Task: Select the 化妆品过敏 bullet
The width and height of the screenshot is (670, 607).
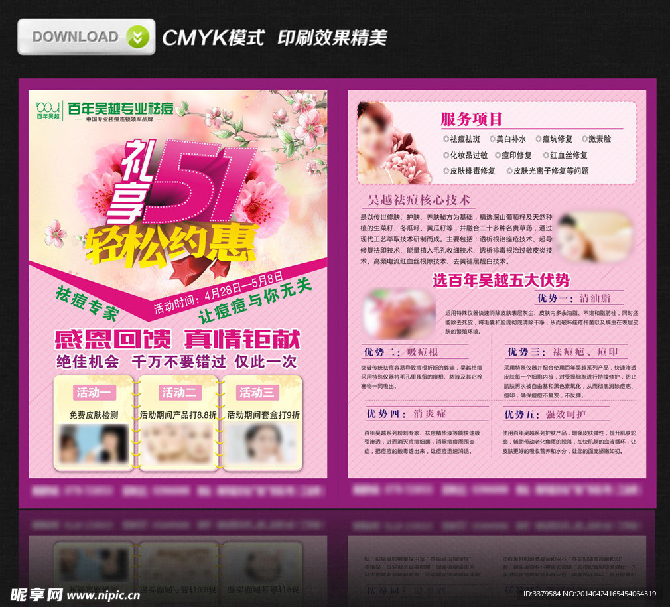Action: pos(465,155)
